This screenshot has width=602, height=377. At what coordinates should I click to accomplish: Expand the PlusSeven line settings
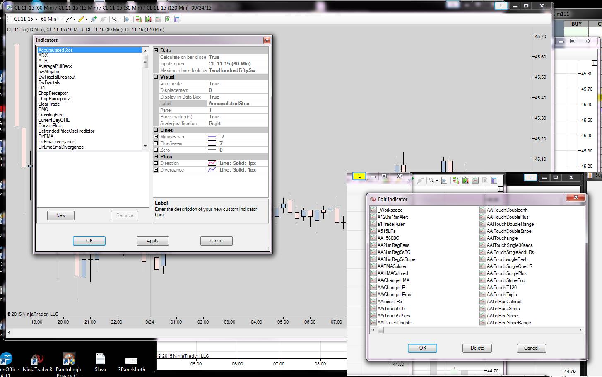click(156, 143)
